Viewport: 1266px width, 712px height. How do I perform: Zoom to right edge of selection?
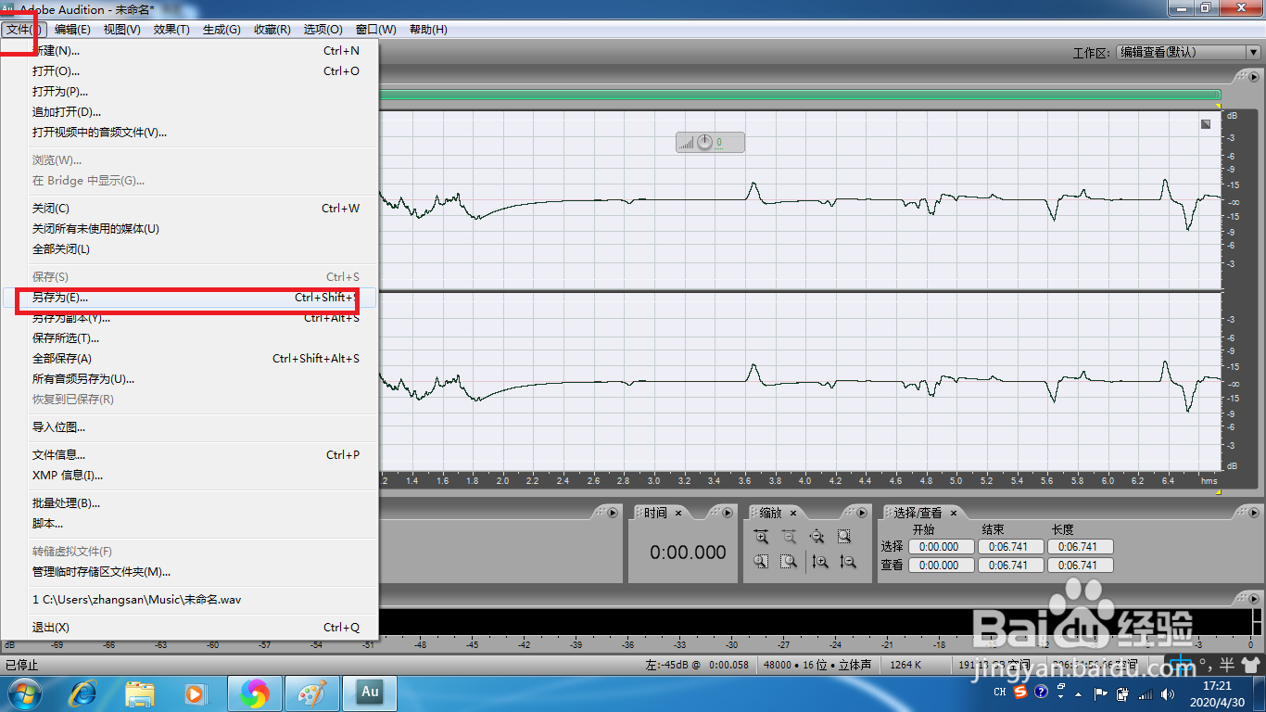789,561
